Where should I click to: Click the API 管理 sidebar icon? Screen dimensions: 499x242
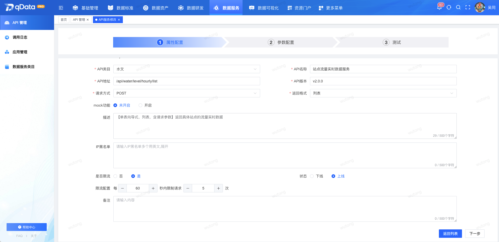click(7, 23)
